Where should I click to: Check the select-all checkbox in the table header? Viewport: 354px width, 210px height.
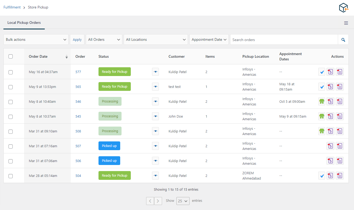(x=11, y=56)
